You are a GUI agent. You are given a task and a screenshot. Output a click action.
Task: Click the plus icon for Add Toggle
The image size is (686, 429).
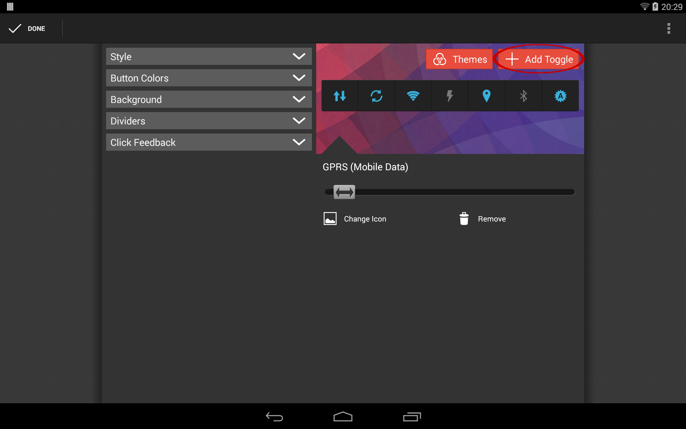[512, 59]
